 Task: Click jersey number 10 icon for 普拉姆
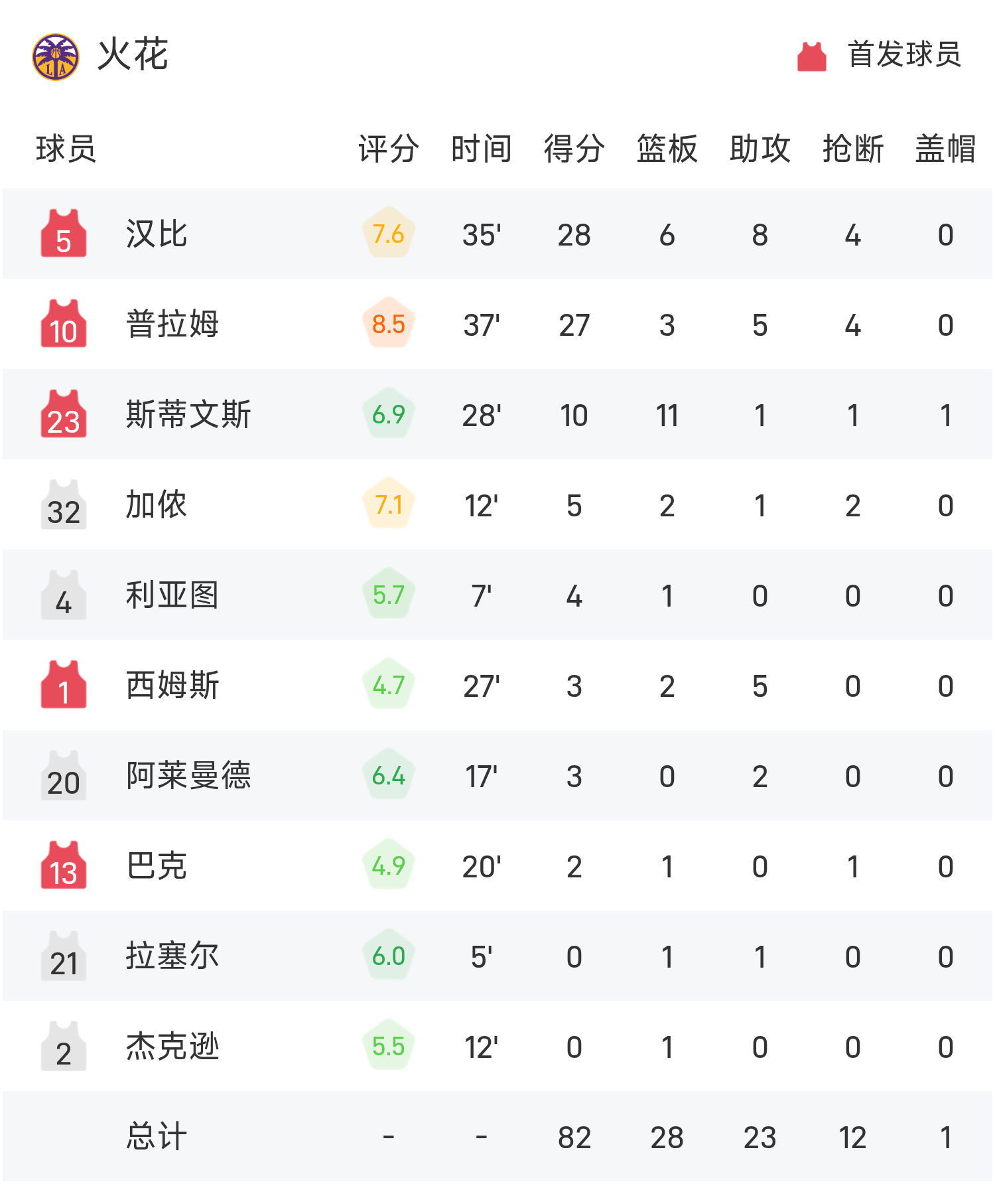point(64,325)
